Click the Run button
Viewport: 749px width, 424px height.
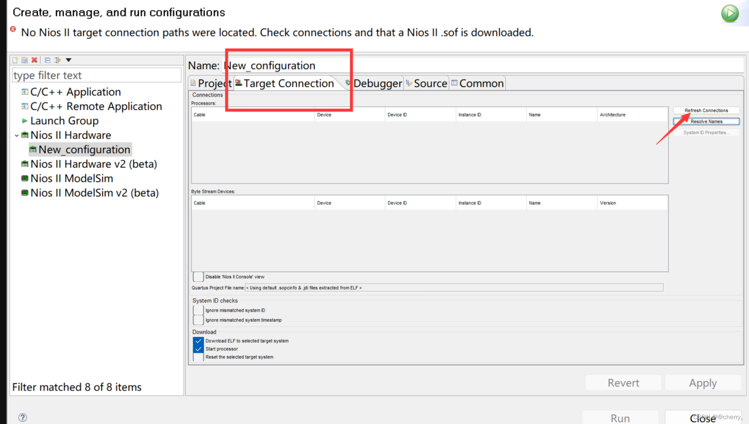click(620, 418)
